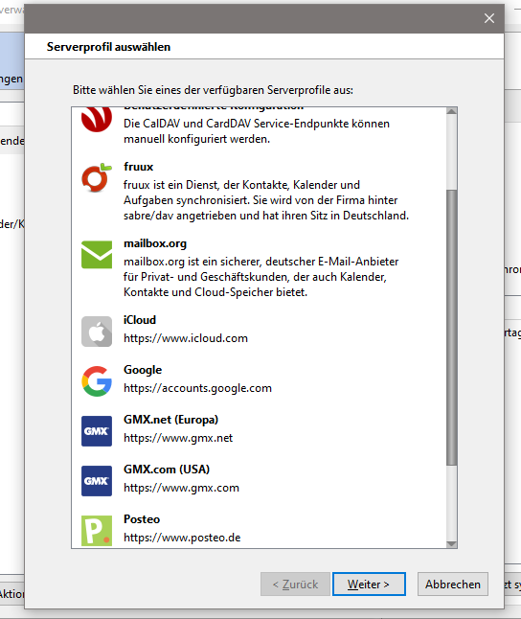521x619 pixels.
Task: Choose the Google profile title
Action: point(143,370)
